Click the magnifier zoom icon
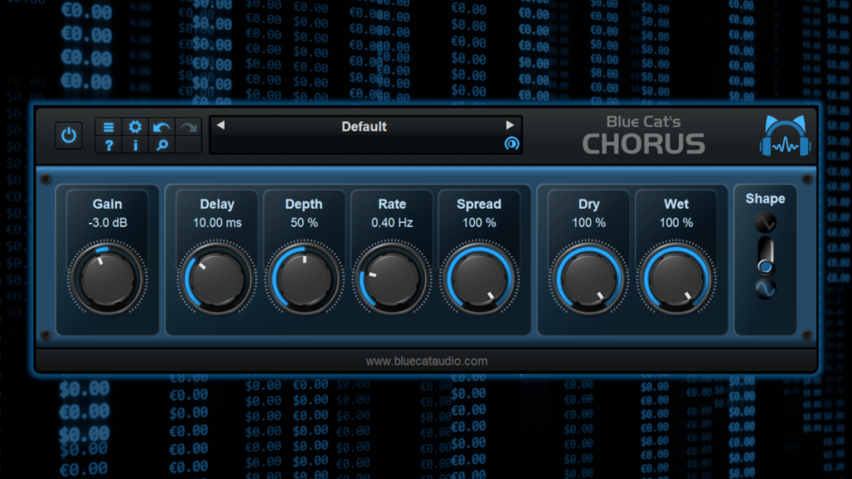 pos(161,145)
